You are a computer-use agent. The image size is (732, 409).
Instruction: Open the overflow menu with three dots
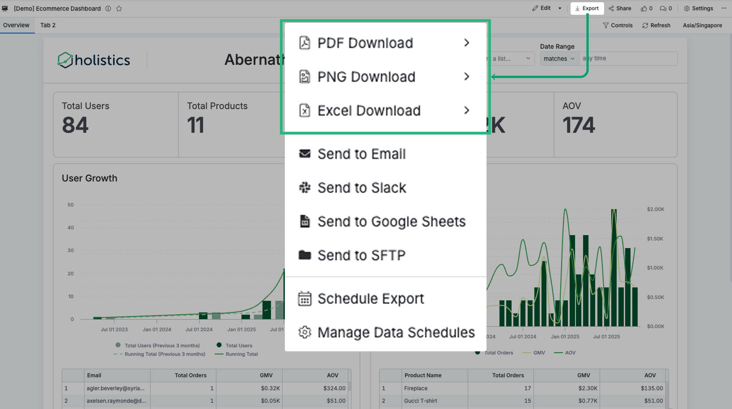click(x=724, y=8)
